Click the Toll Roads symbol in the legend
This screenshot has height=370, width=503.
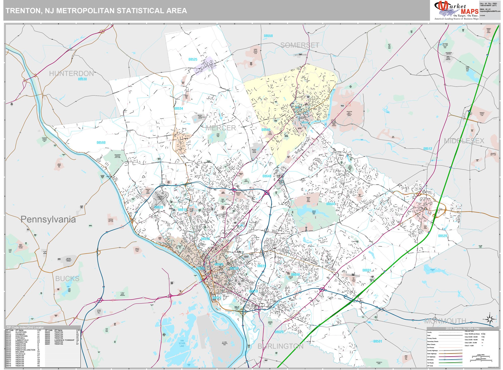tap(451, 363)
